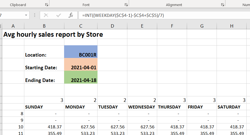
Task: Open the Clipboard dialog launcher
Action: pos(46,5)
